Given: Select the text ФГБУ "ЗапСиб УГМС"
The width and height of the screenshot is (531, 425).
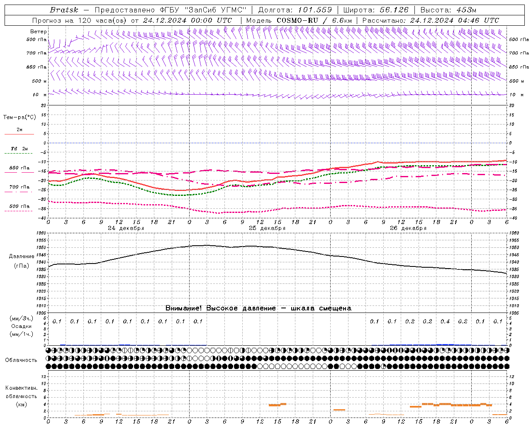Looking at the screenshot, I should coord(203,10).
